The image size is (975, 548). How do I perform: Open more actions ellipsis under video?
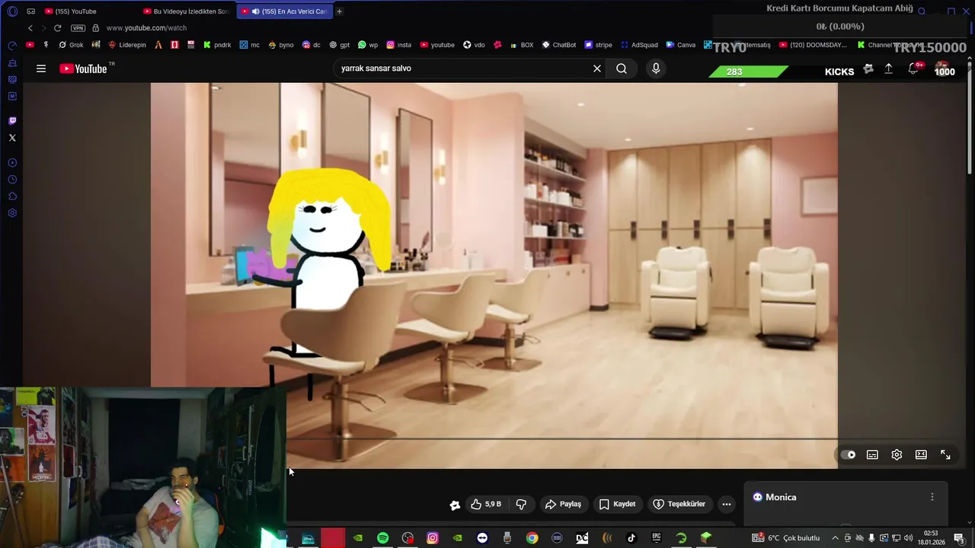point(727,504)
